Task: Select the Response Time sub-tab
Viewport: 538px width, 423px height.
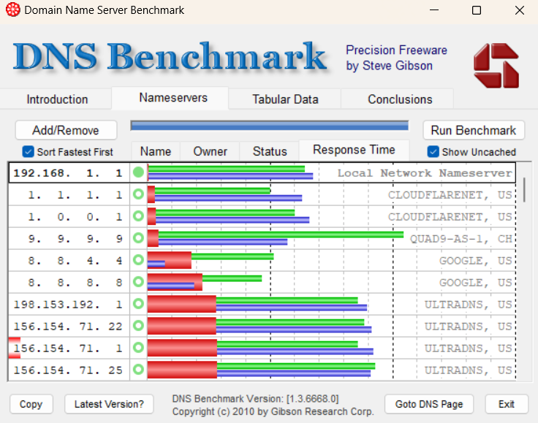Action: (x=354, y=150)
